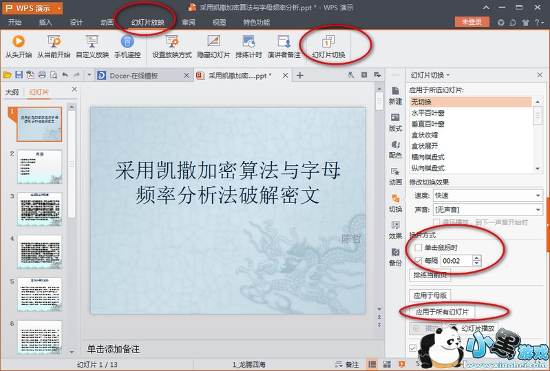Open 切换 transition in side task bar
Screen dimensions: 550x371
point(395,203)
